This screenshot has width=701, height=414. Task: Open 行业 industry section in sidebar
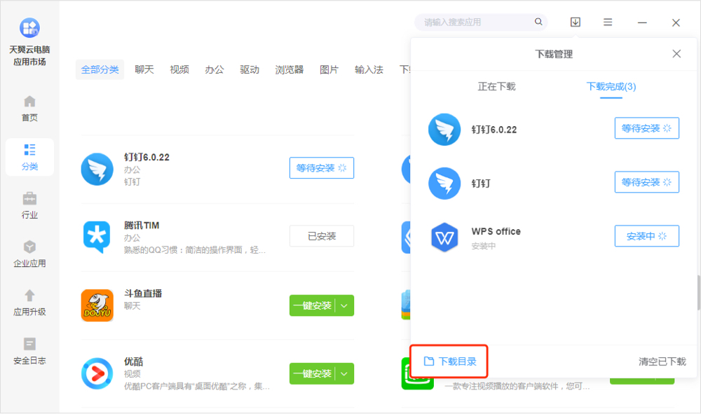pos(29,206)
